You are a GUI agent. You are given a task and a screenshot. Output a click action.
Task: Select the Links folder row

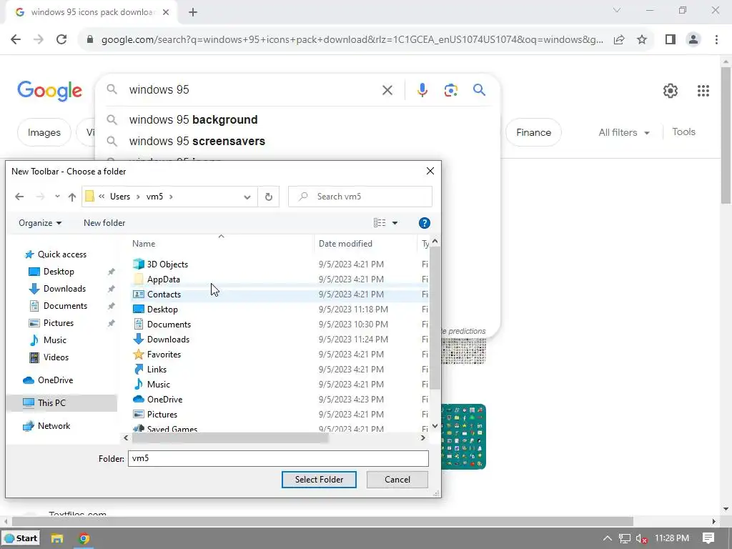point(280,370)
